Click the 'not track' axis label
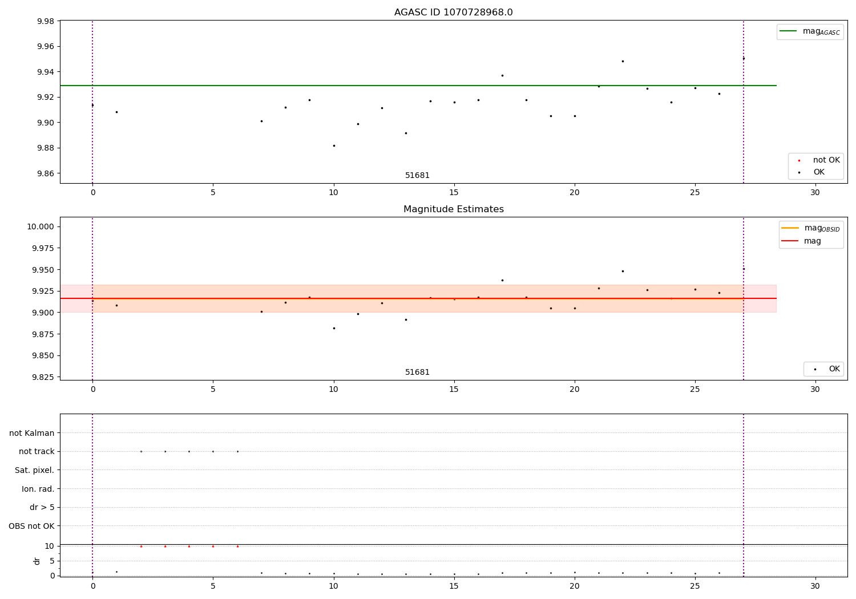The width and height of the screenshot is (856, 599). tap(37, 452)
